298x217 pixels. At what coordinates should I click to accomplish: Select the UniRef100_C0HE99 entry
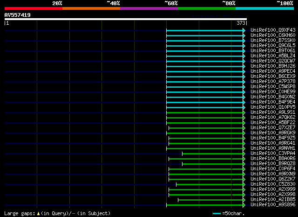pos(273,92)
